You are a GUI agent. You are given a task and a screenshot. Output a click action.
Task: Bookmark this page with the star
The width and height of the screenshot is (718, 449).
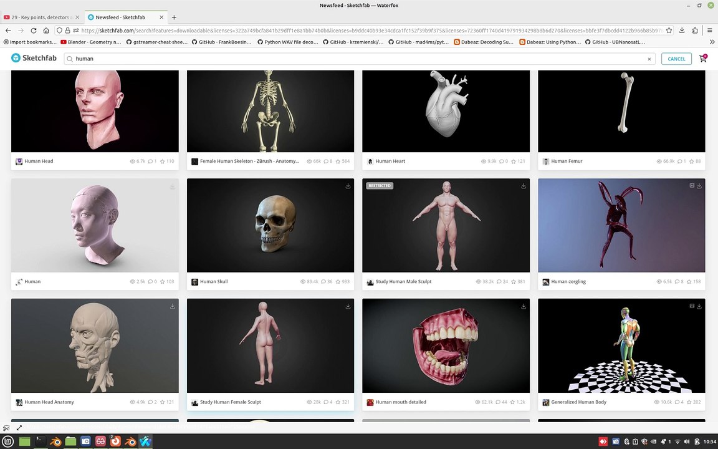[669, 30]
